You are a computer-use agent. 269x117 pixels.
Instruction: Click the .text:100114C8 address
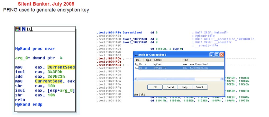(x=109, y=71)
